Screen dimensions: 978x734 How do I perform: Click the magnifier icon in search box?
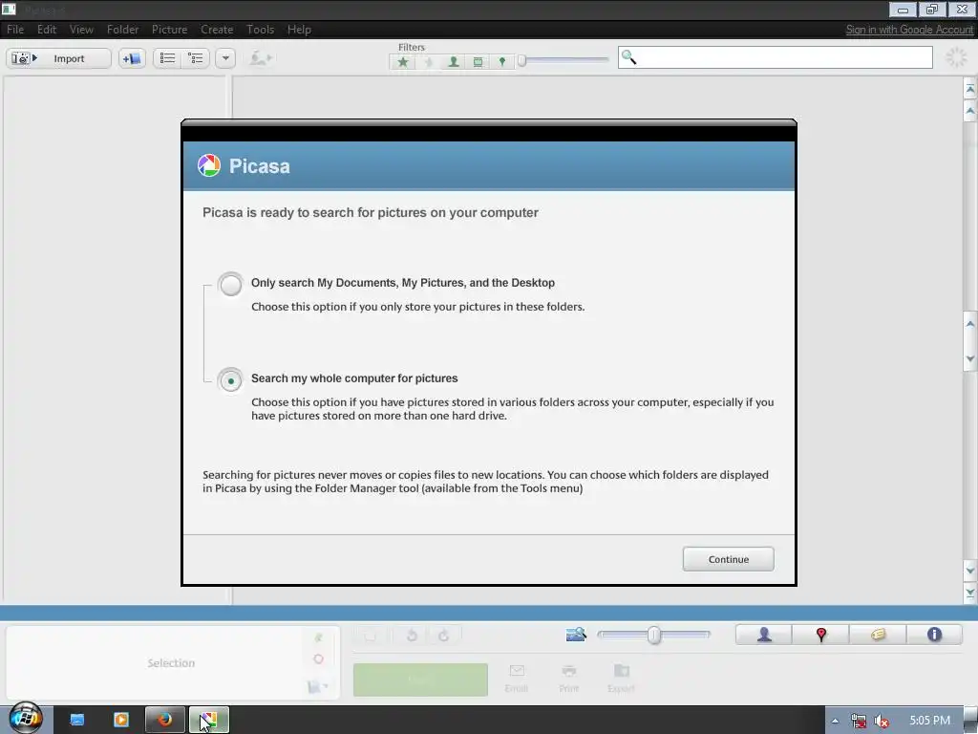tap(628, 57)
